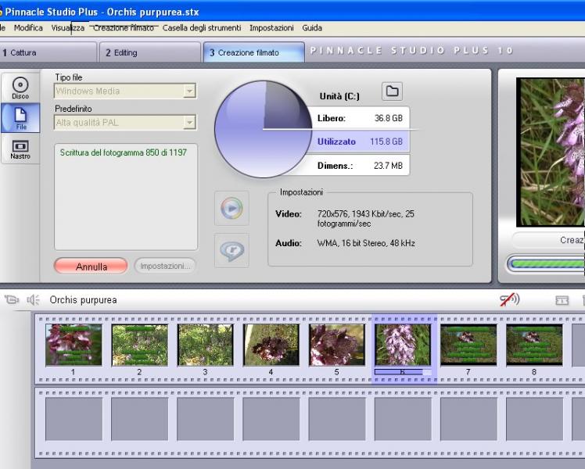585x469 pixels.
Task: Click the Utilizzato 115.8 GB row
Action: [360, 141]
